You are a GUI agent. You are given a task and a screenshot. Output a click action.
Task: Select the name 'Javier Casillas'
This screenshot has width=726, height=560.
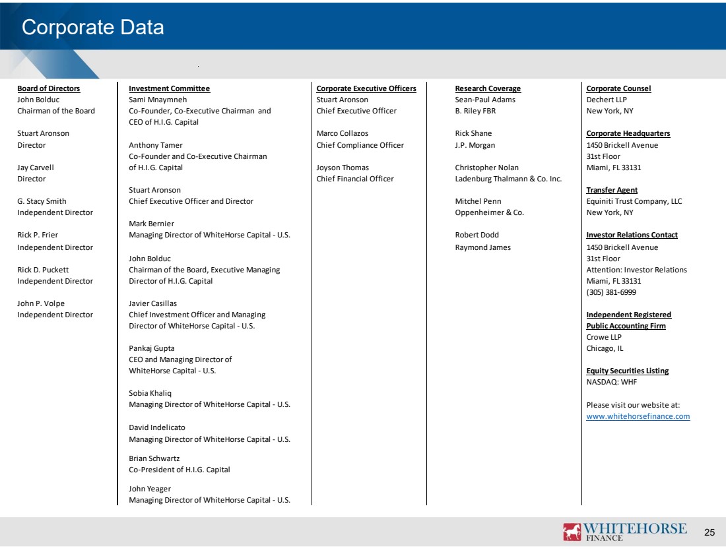click(153, 303)
